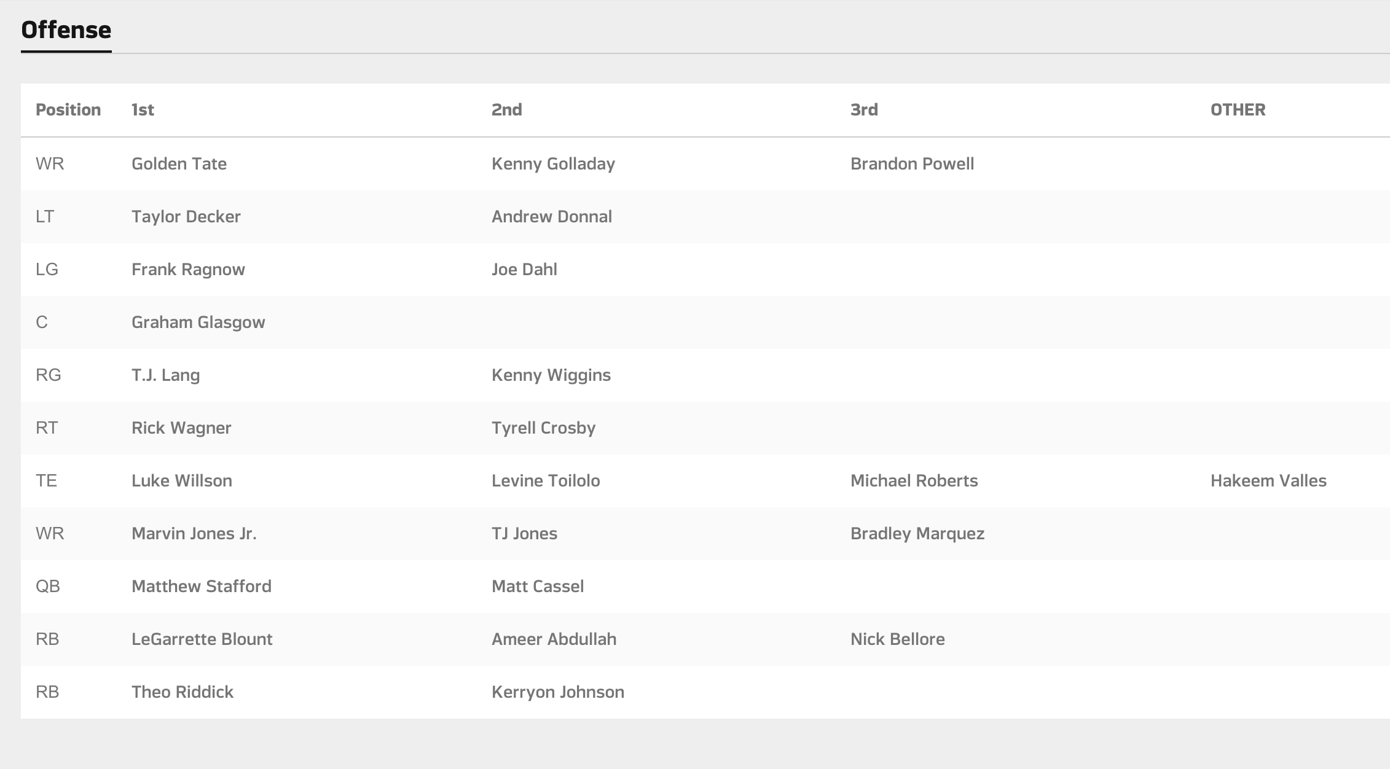This screenshot has height=769, width=1390.
Task: Select the Offense tab heading
Action: [66, 30]
